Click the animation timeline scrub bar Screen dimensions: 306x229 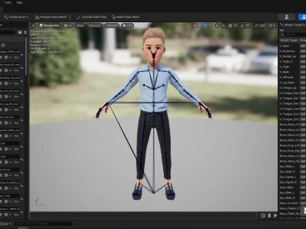[143, 216]
